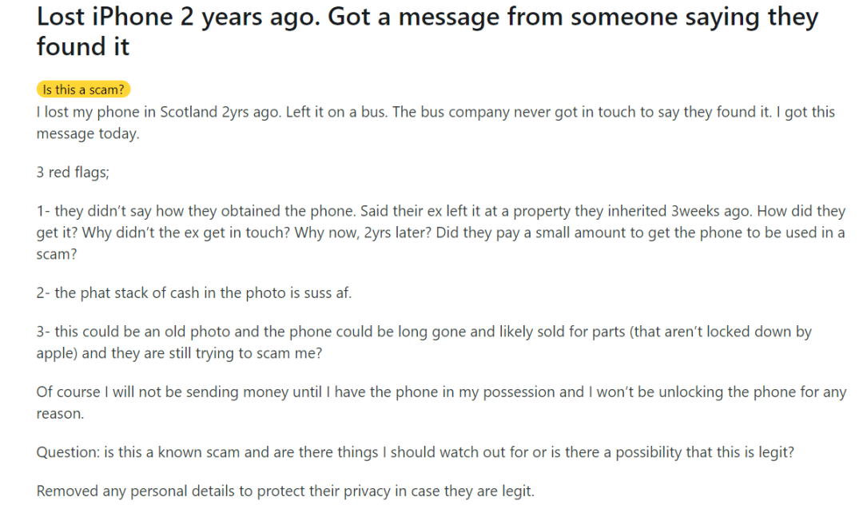Click the line starting "Question: is this a known scam"
Screen dimensions: 863x509
[416, 452]
